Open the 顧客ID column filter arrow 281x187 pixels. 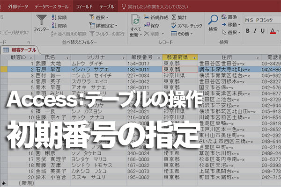click(31, 58)
